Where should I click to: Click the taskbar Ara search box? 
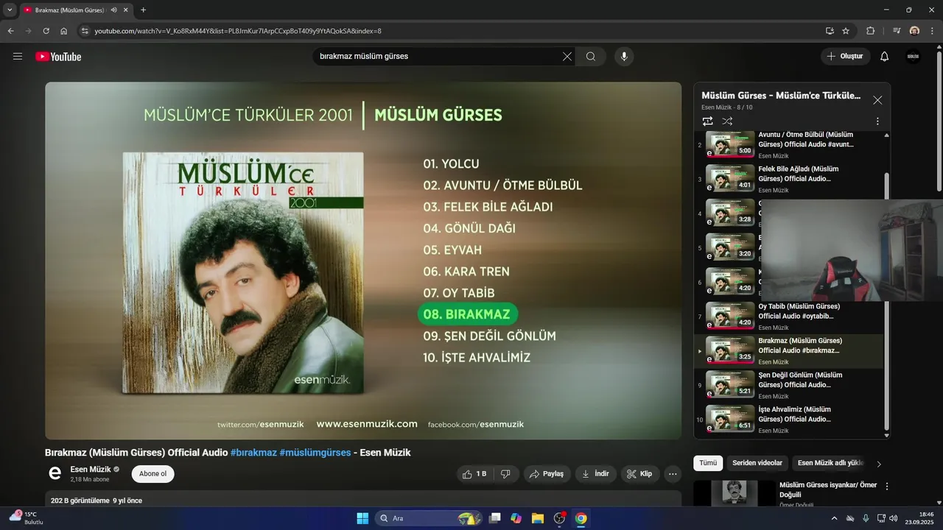click(x=430, y=518)
